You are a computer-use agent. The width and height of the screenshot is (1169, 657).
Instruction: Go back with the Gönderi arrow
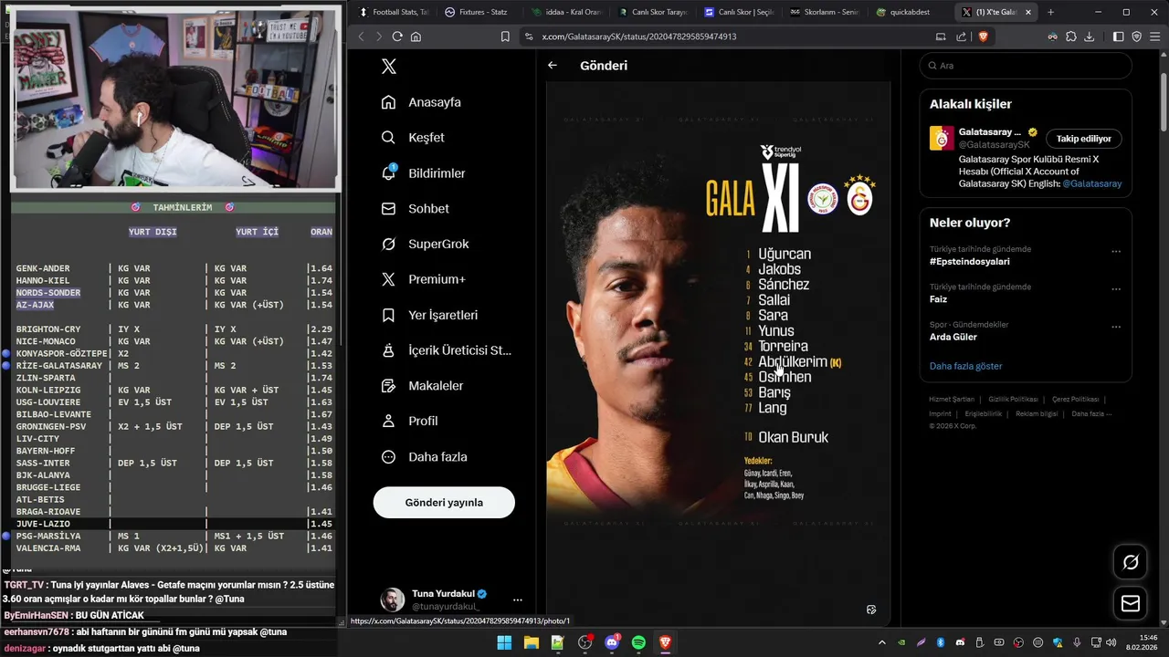(x=553, y=66)
